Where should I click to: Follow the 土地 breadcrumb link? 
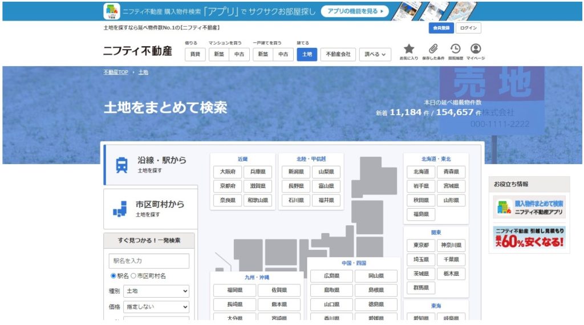click(143, 72)
